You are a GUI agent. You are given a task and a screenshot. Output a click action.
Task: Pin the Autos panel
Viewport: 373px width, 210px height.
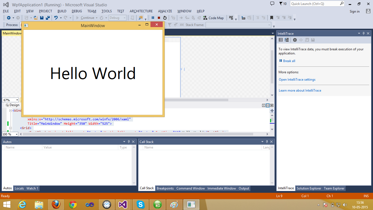coord(129,142)
